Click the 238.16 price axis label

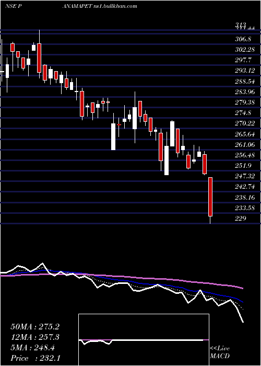[245, 198]
